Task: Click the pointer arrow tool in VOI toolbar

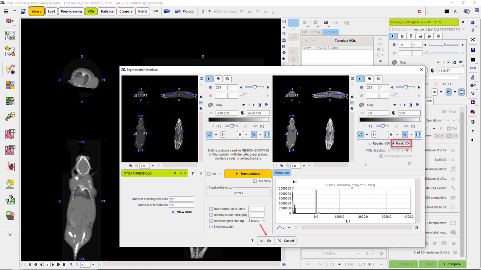Action: click(293, 23)
